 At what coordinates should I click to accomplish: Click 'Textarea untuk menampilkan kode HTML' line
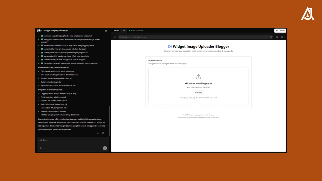(56, 78)
